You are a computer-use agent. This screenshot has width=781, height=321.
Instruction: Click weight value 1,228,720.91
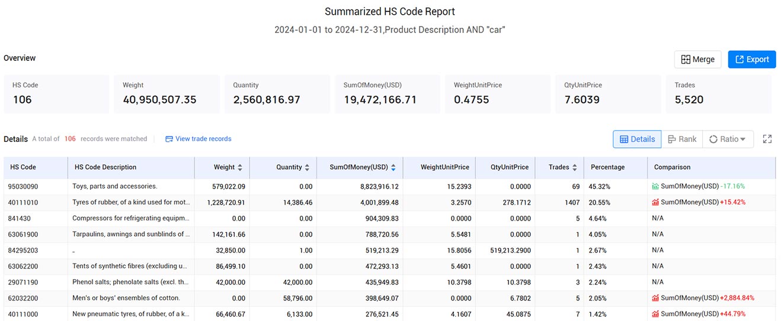pyautogui.click(x=226, y=202)
